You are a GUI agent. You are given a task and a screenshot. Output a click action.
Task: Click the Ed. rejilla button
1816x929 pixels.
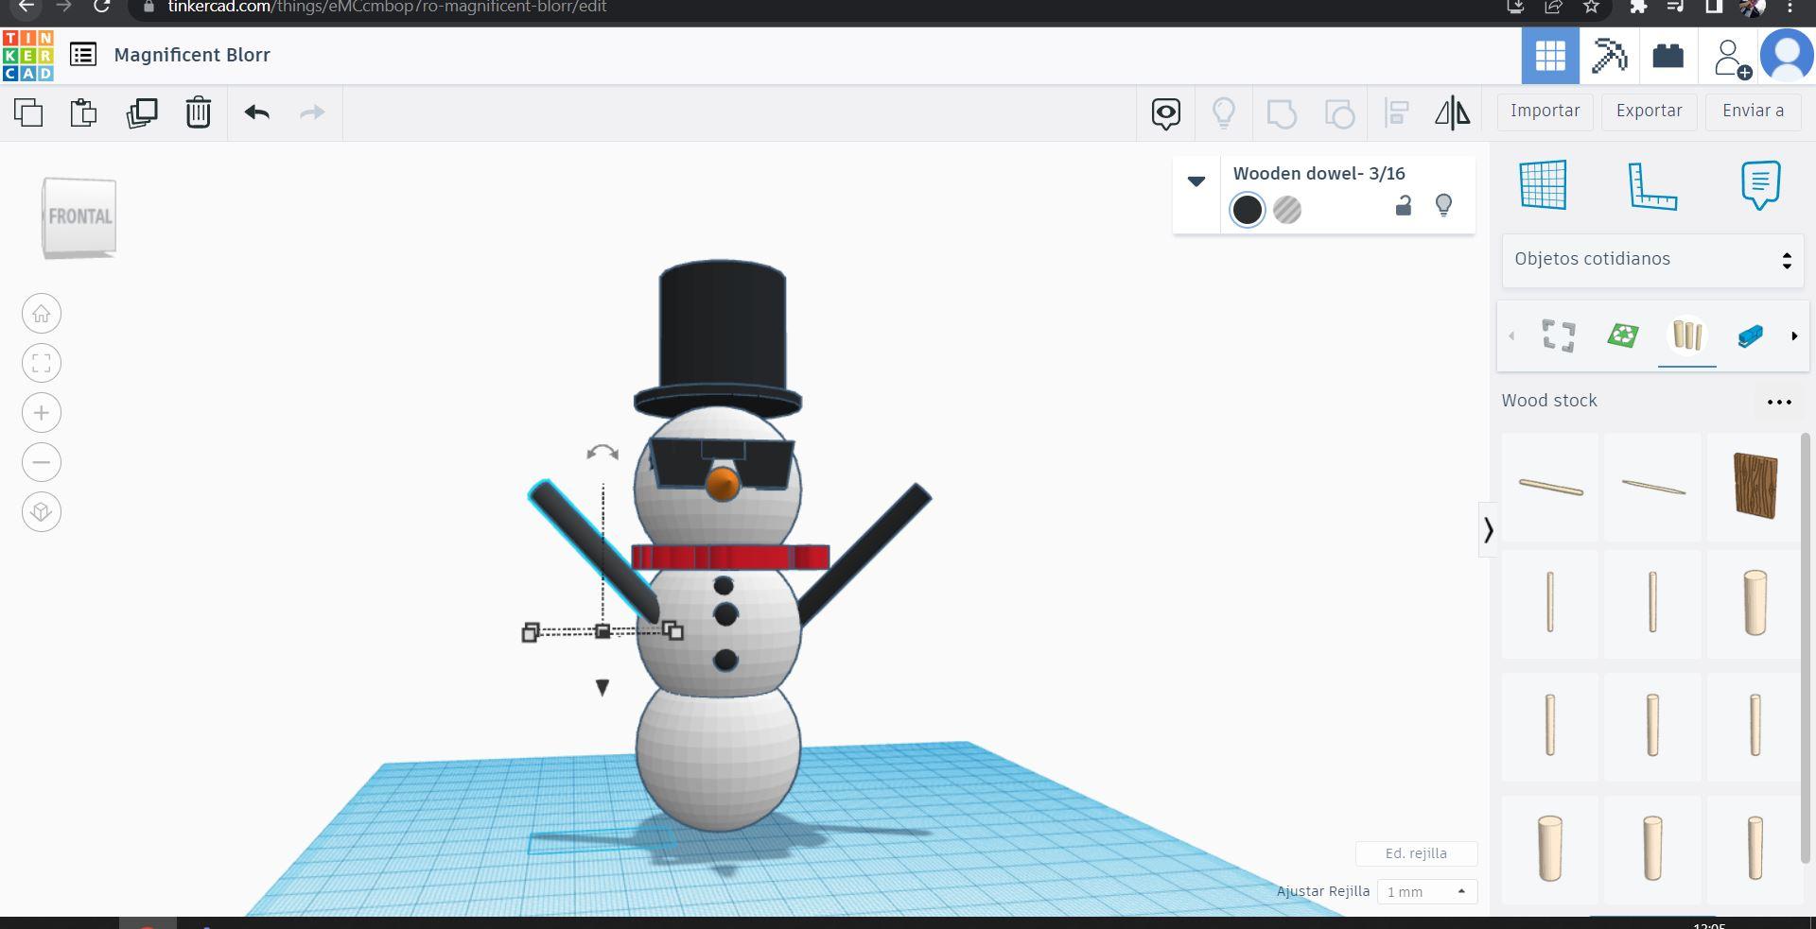pos(1416,853)
